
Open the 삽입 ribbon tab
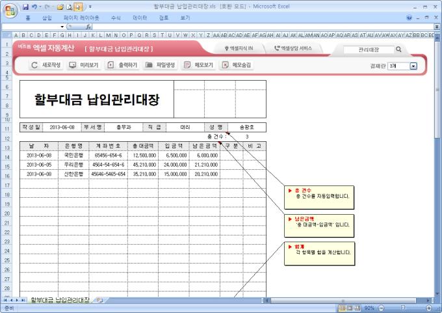(47, 18)
